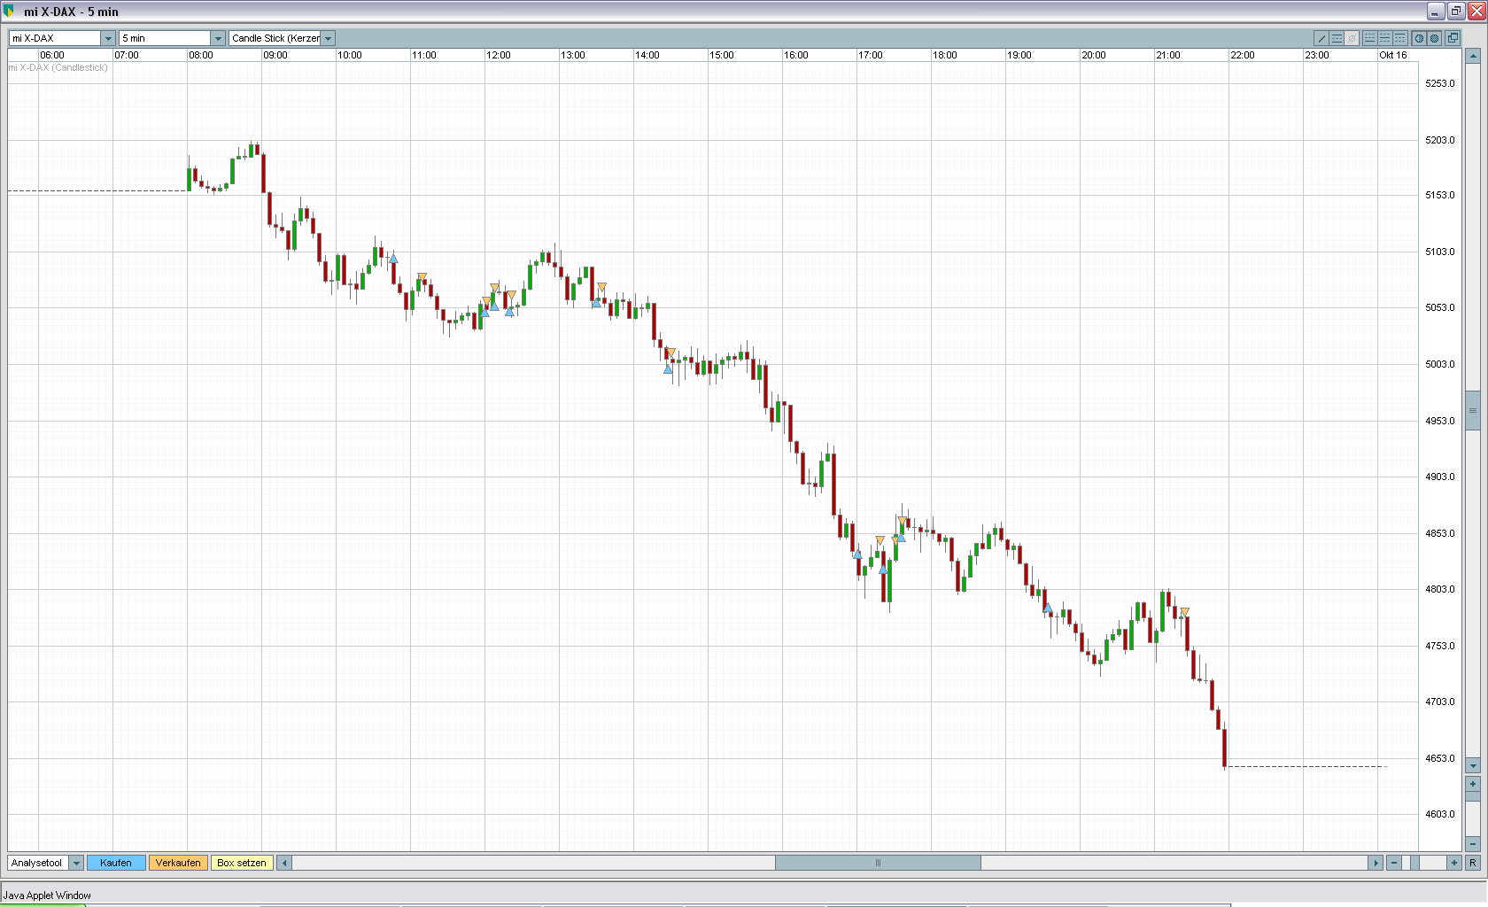Image resolution: width=1488 pixels, height=907 pixels.
Task: Toggle the half-shaded octagon button
Action: (1419, 38)
